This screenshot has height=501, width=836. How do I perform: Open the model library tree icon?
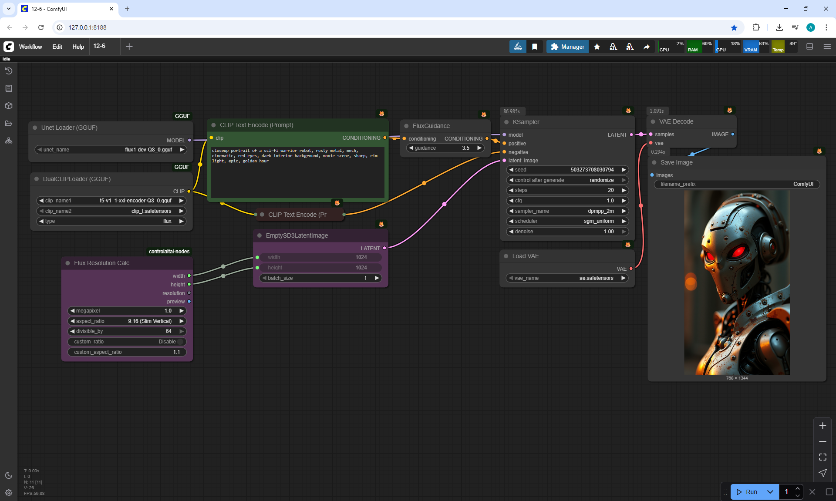[x=9, y=141]
